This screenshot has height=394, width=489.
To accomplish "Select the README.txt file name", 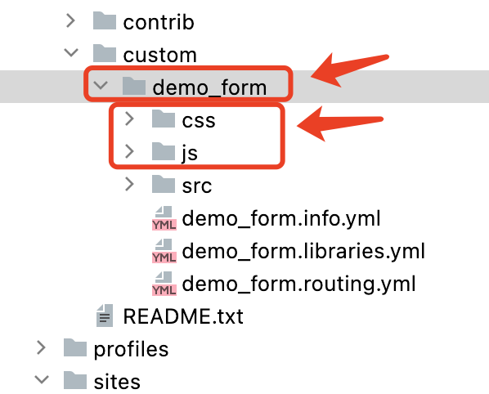I will [183, 316].
